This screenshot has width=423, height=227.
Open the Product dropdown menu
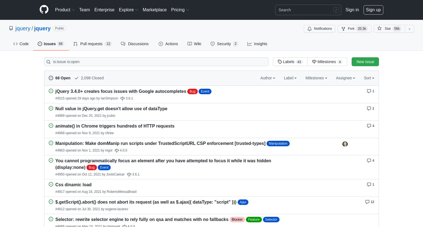click(65, 10)
